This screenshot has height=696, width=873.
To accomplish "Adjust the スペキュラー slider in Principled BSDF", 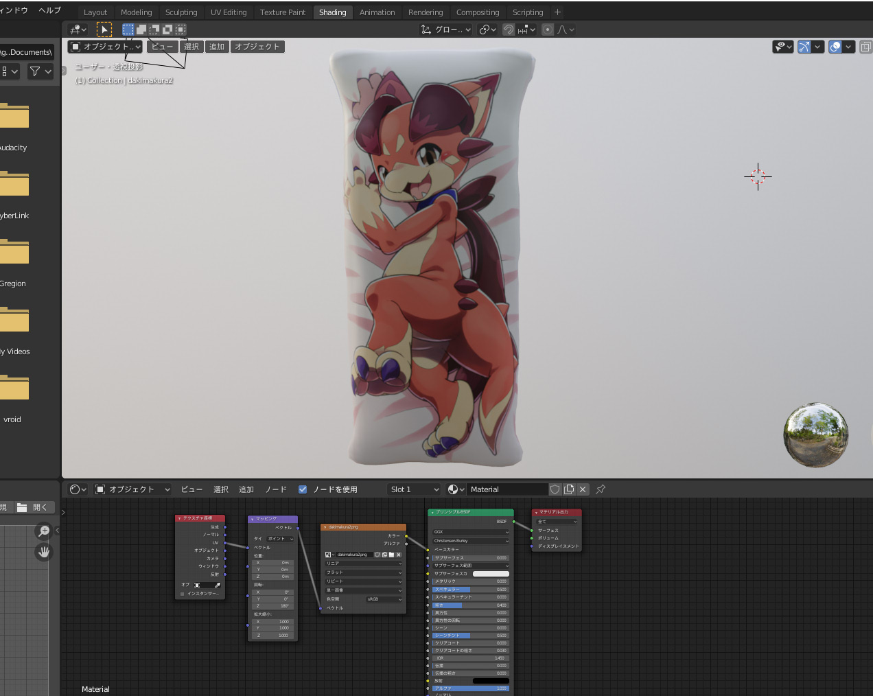I will coord(470,590).
